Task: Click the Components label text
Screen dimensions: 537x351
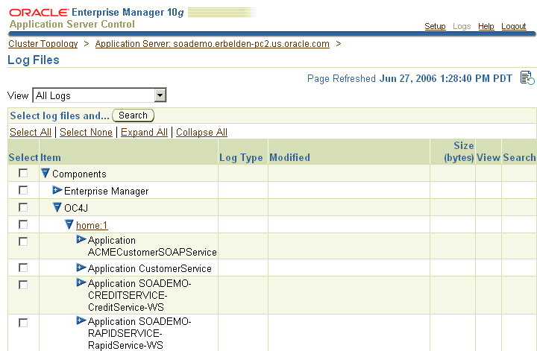Action: (x=79, y=174)
